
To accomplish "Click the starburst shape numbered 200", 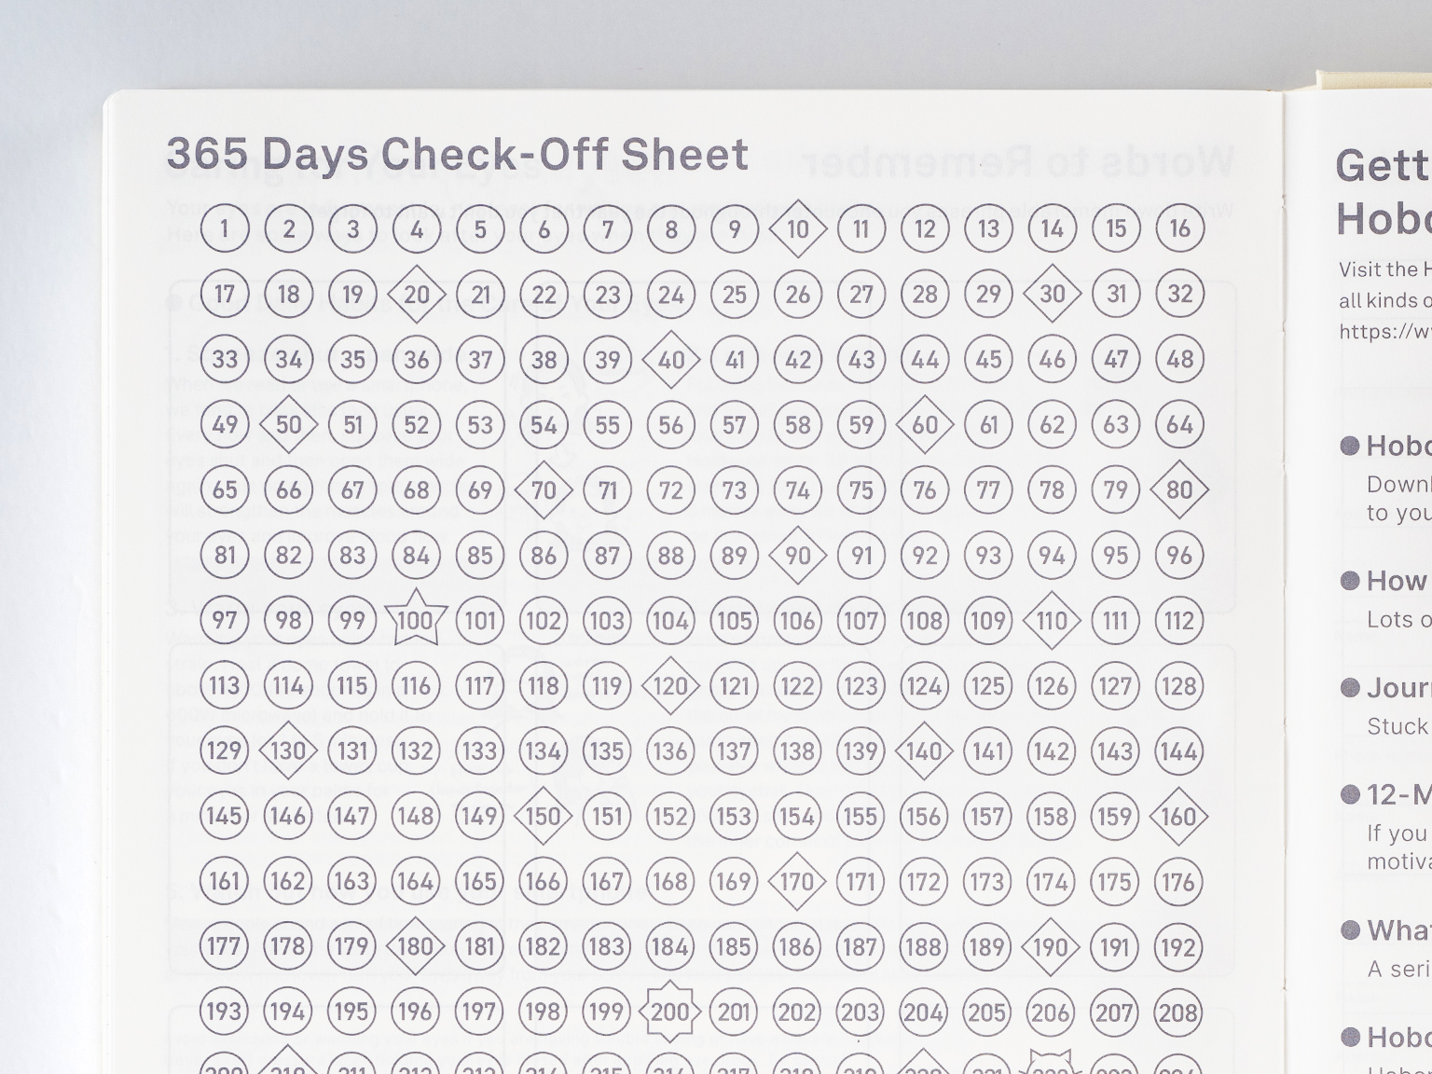I will click(669, 1012).
